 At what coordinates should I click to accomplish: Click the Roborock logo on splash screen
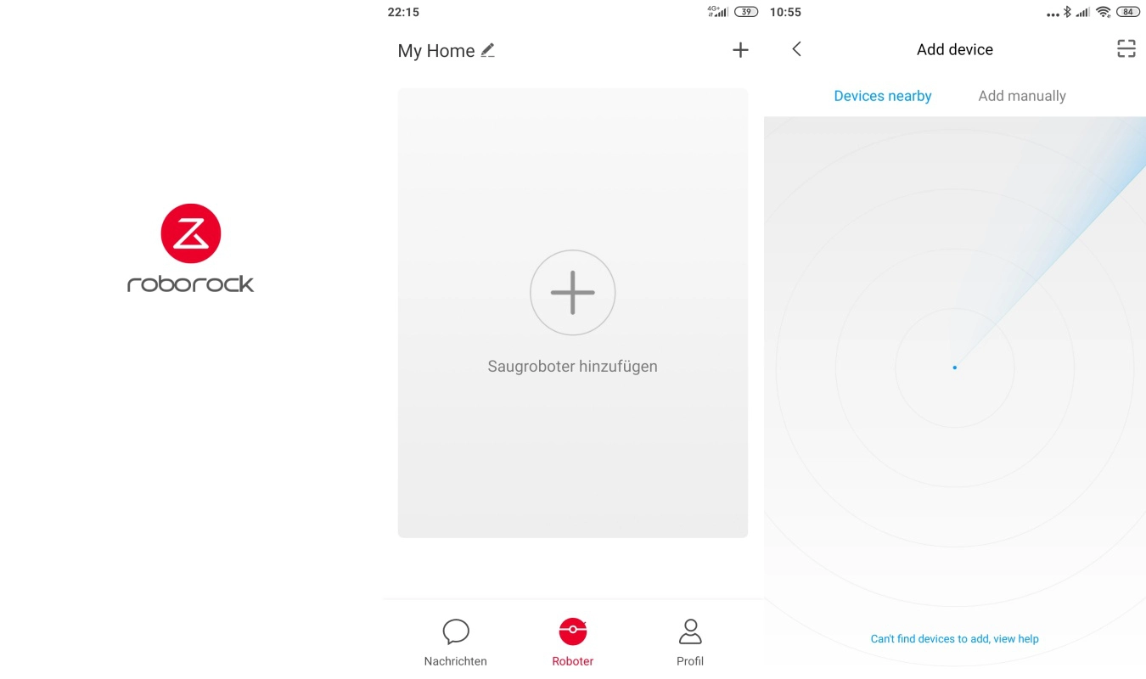[191, 248]
